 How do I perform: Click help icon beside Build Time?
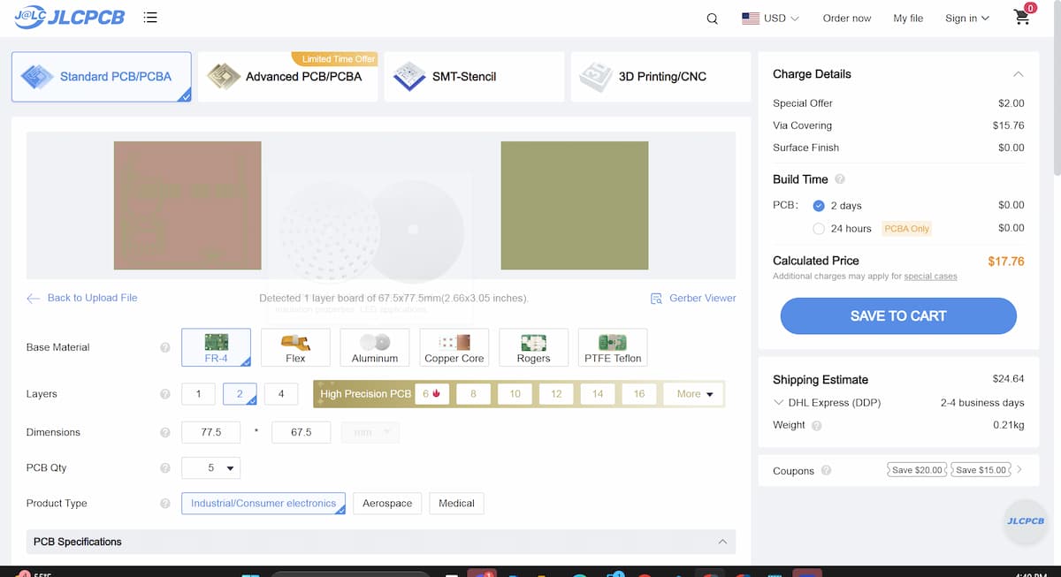click(x=839, y=179)
